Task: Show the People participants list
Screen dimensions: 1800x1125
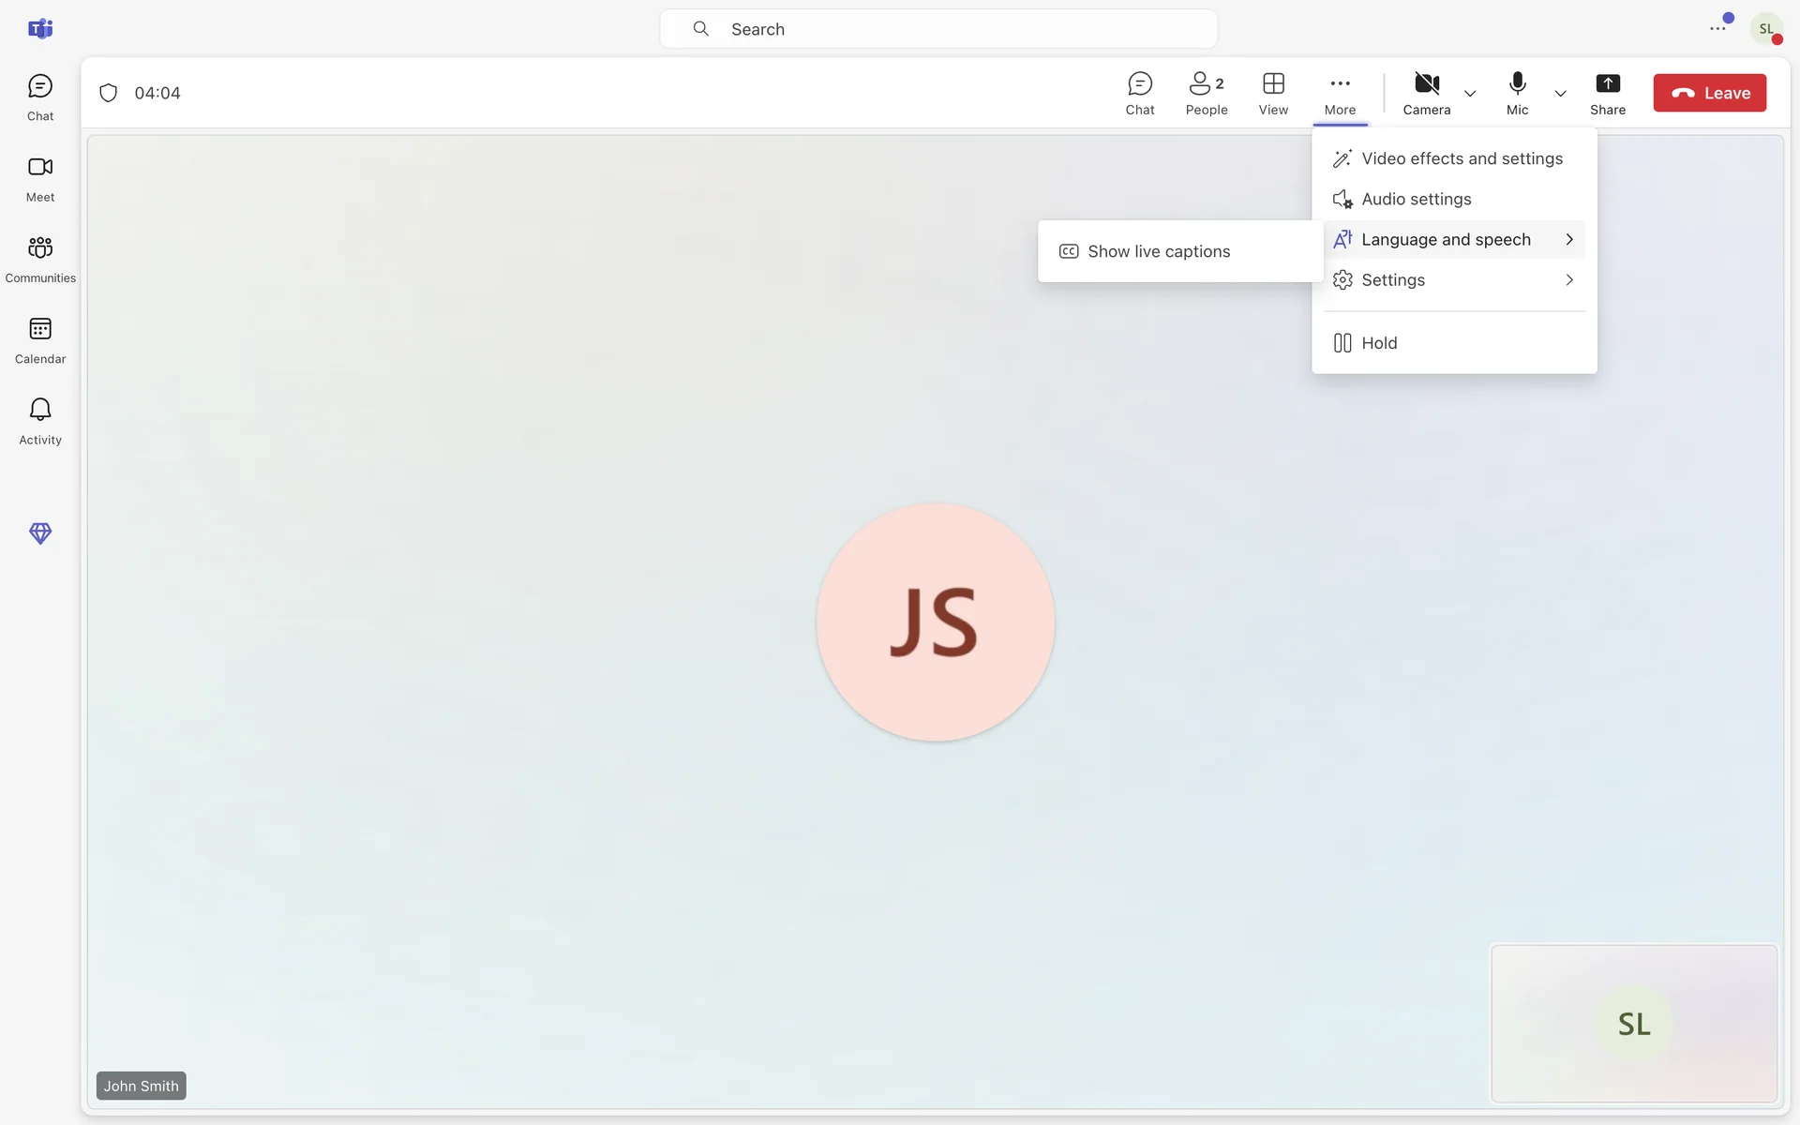Action: pyautogui.click(x=1206, y=93)
